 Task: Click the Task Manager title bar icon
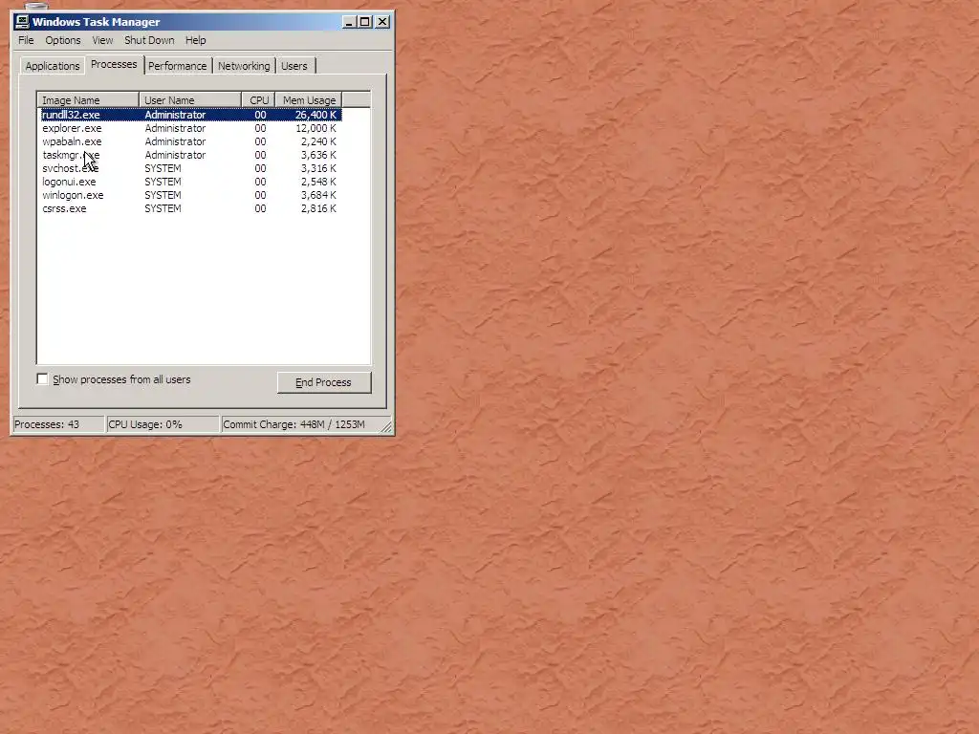pos(22,22)
